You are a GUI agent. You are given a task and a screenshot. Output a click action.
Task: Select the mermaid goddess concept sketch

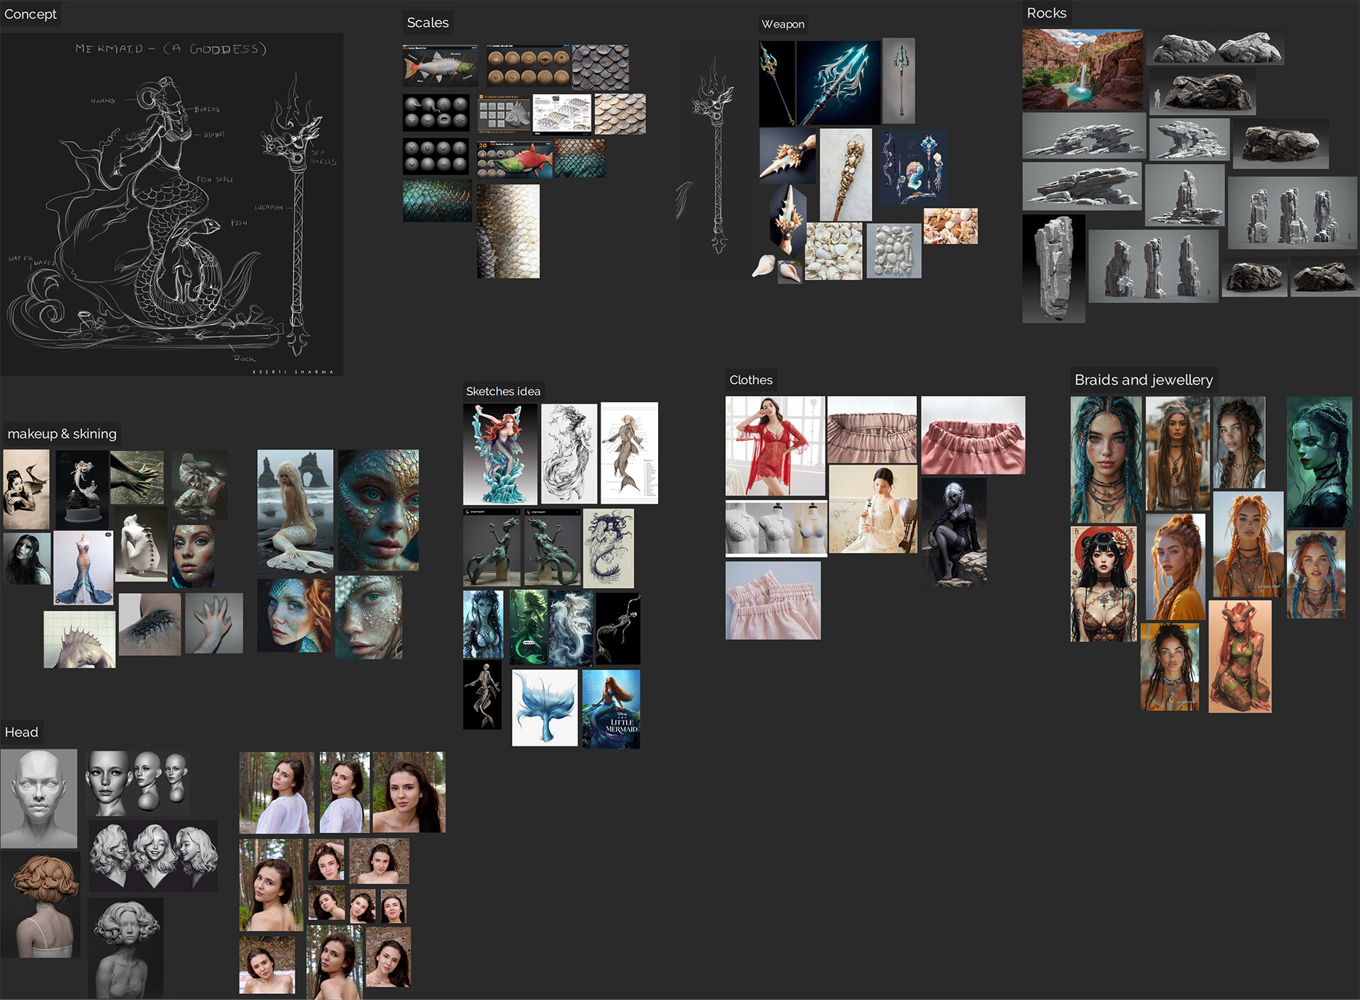tap(171, 204)
